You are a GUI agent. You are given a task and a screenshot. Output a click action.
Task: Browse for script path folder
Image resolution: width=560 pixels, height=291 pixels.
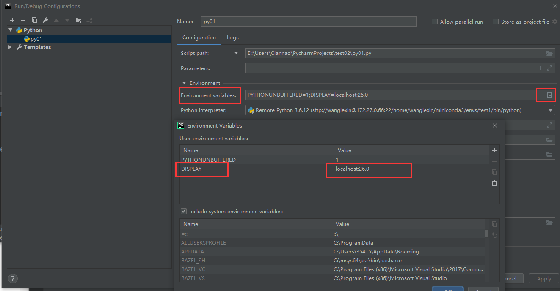549,53
